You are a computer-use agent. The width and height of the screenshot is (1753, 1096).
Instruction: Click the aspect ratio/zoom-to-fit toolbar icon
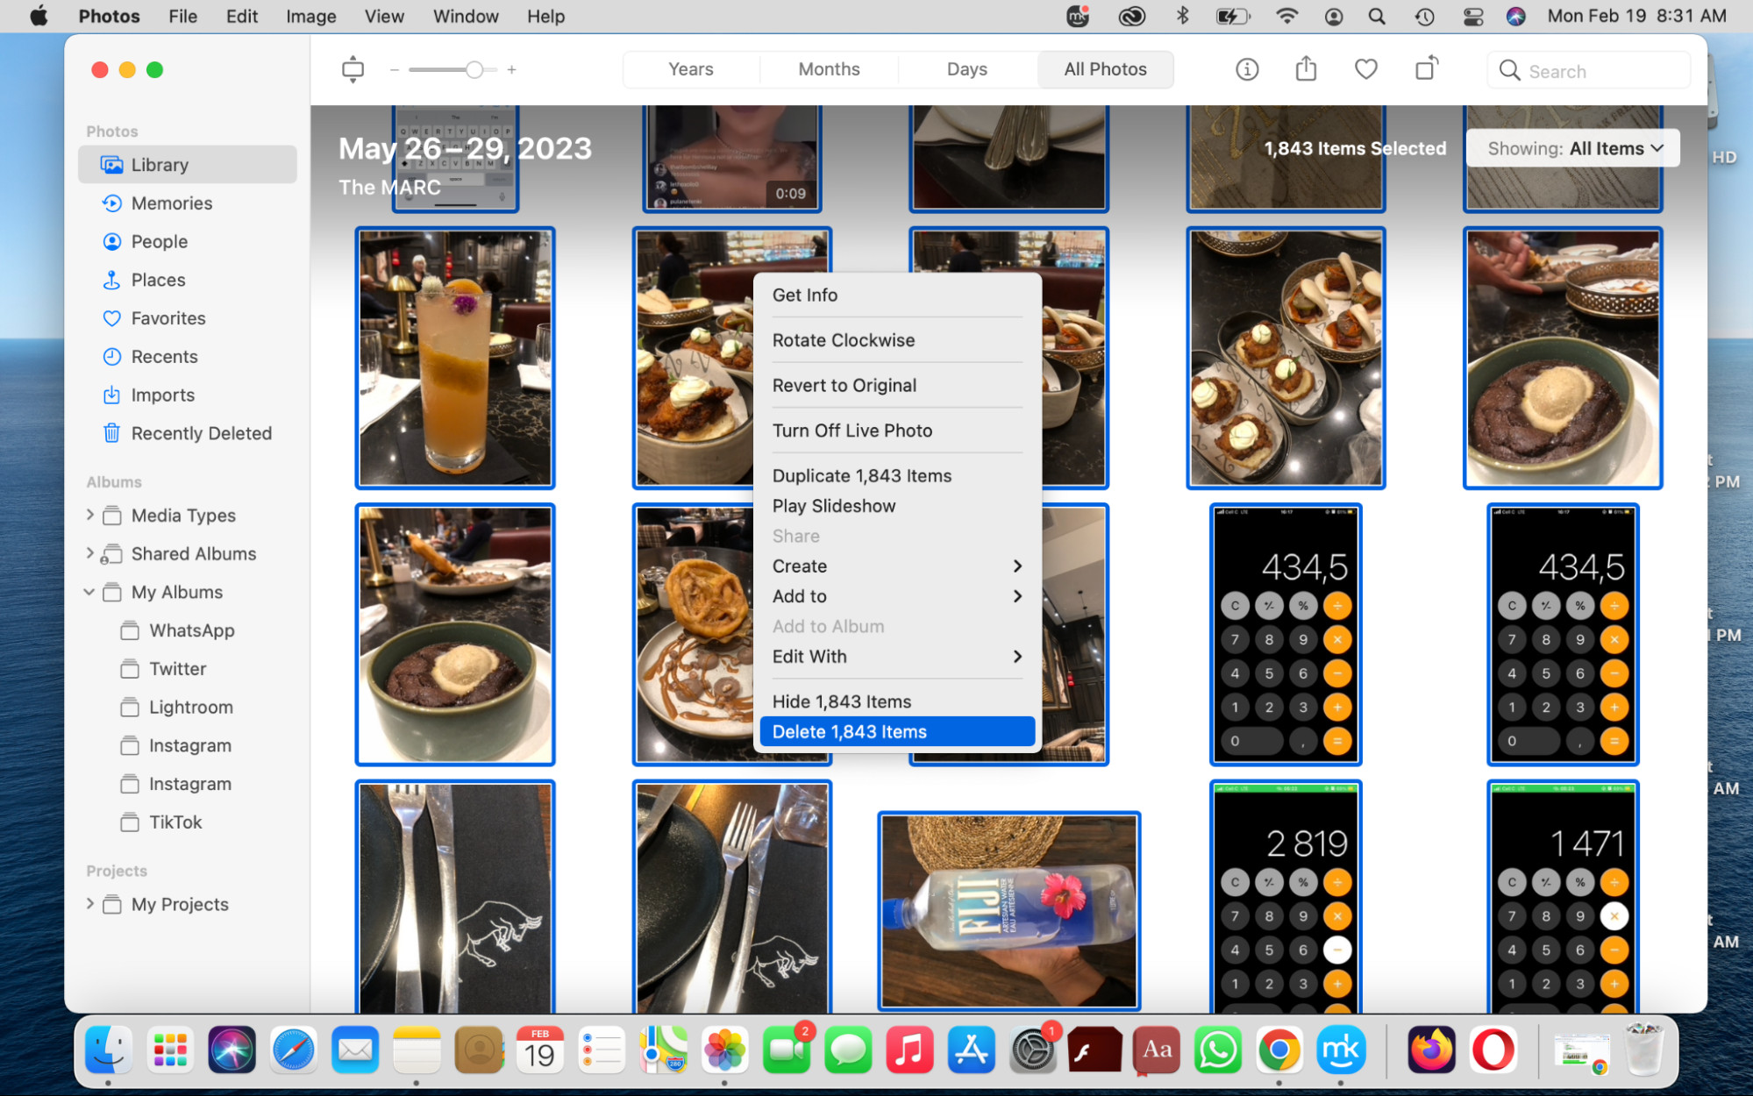pos(353,69)
